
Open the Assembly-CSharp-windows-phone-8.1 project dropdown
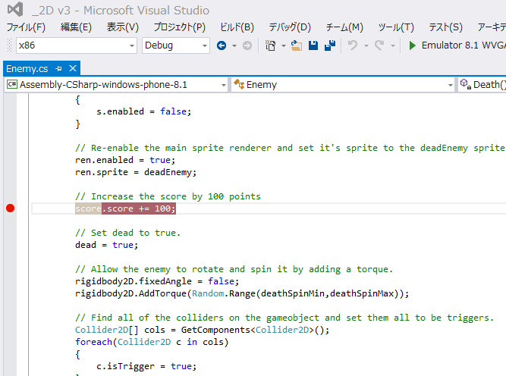click(x=116, y=85)
